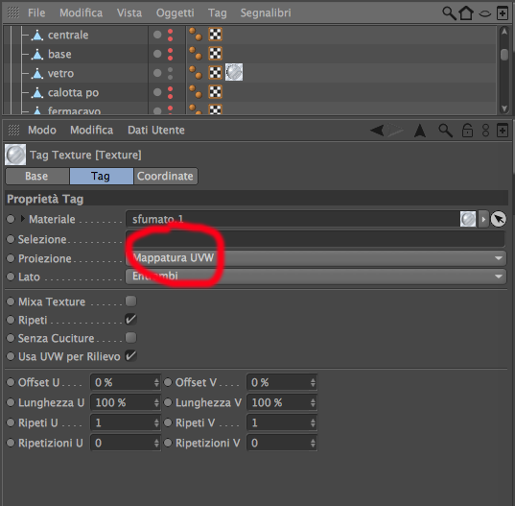515x506 pixels.
Task: Click the back arrow in Attribute Manager
Action: [x=377, y=131]
